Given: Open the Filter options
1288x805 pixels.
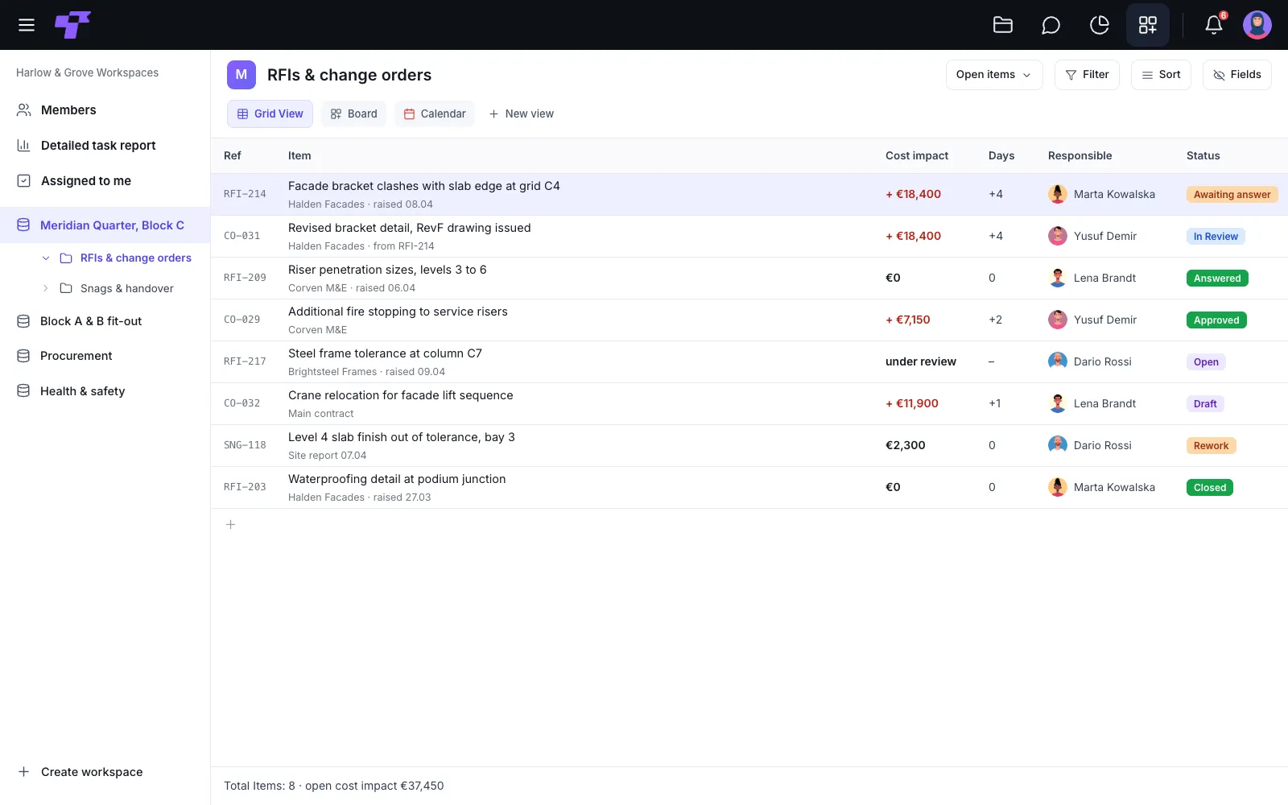Looking at the screenshot, I should point(1087,75).
